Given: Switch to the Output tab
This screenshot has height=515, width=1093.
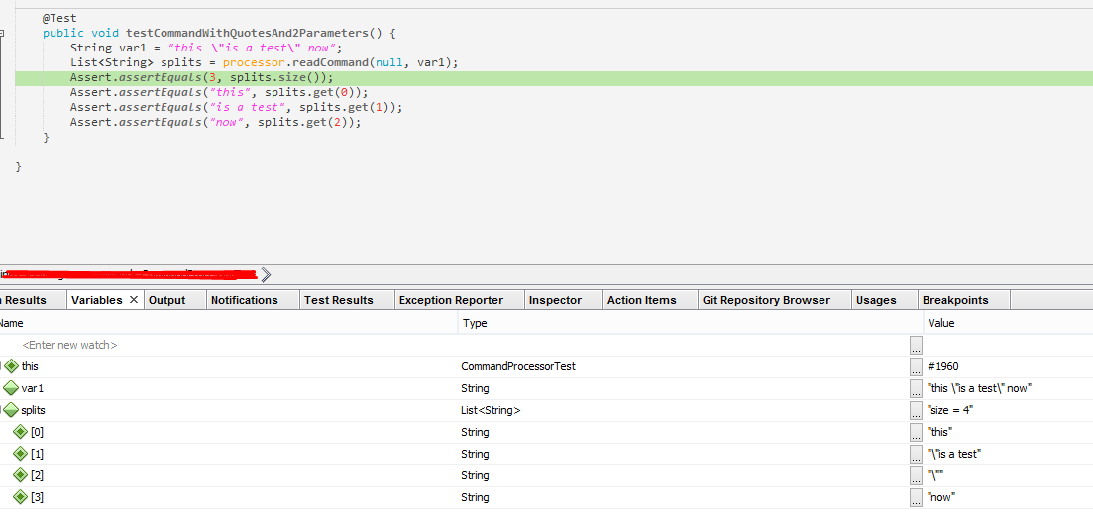Looking at the screenshot, I should pos(167,300).
